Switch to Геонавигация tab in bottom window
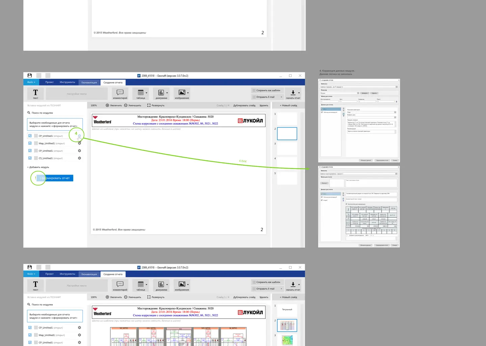Screen dimensions: 486x346 [89, 274]
